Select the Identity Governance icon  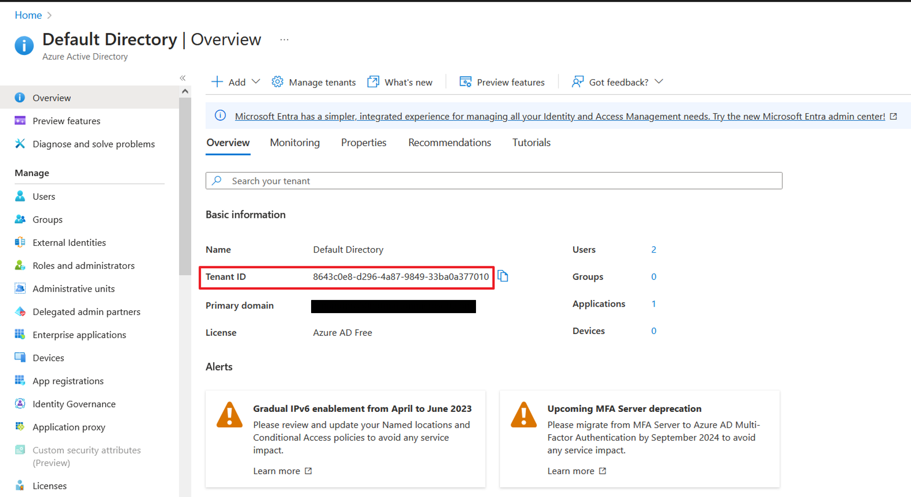click(20, 404)
